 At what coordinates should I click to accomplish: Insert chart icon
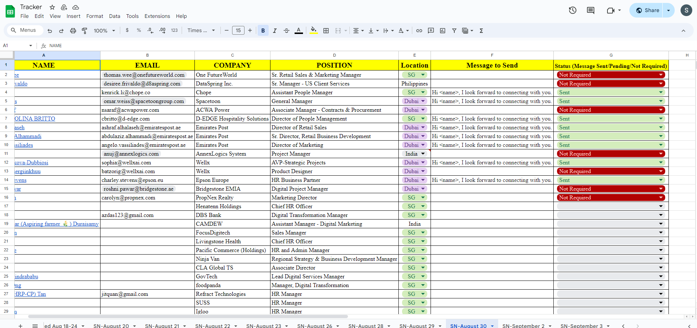(443, 31)
